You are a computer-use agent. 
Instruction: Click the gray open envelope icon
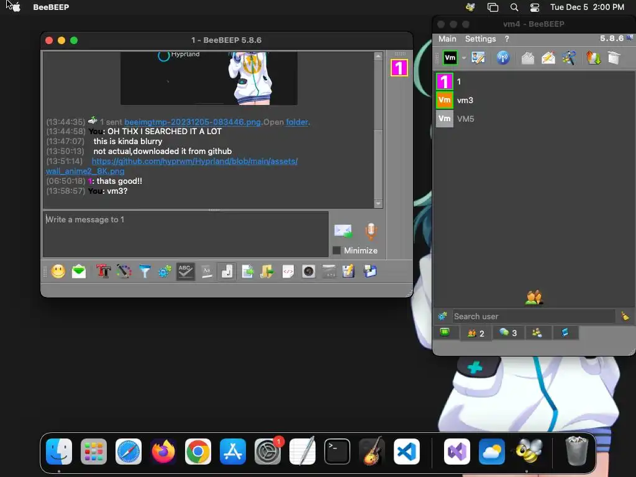point(528,58)
